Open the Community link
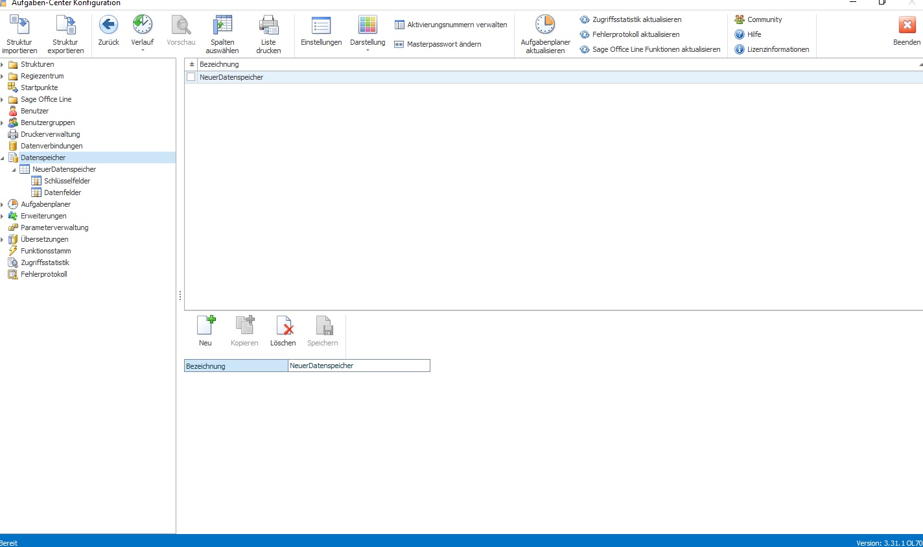This screenshot has width=923, height=547. pyautogui.click(x=758, y=19)
